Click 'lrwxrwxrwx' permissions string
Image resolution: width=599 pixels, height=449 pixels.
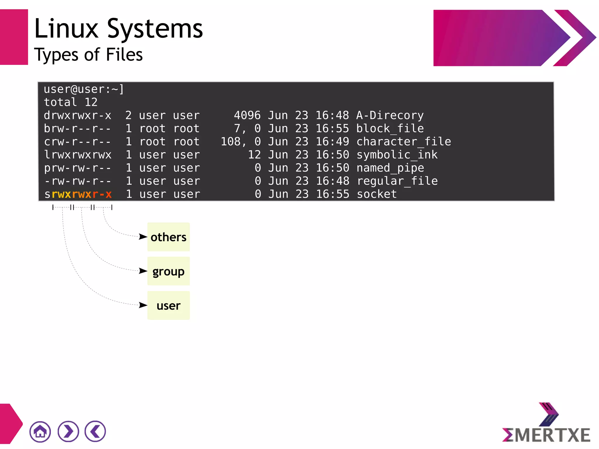(78, 155)
